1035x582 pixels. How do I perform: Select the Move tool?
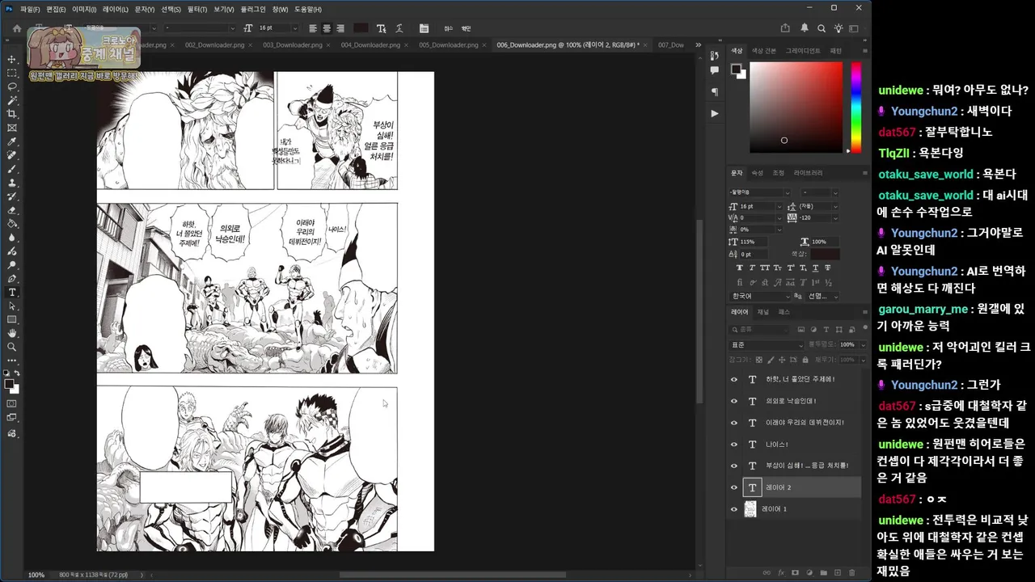point(11,59)
